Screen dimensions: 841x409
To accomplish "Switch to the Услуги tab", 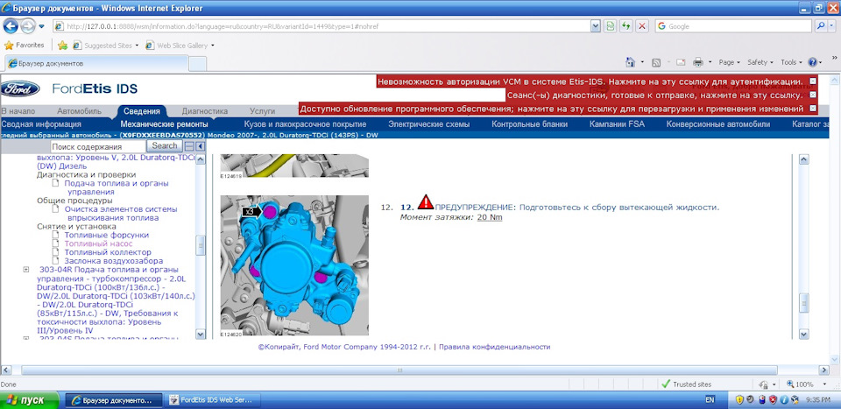I will 262,111.
